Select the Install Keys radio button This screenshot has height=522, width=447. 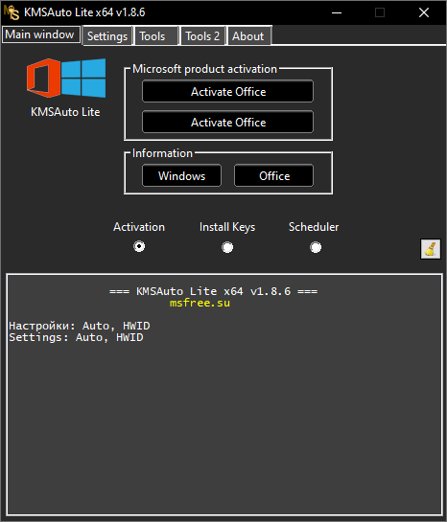coord(227,247)
